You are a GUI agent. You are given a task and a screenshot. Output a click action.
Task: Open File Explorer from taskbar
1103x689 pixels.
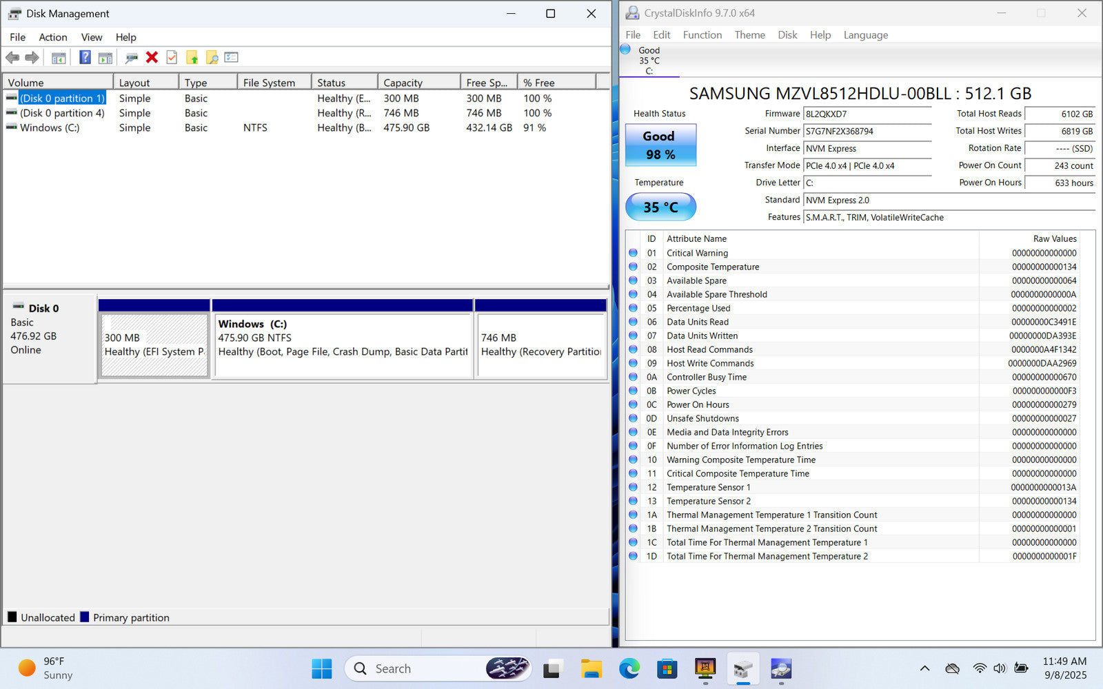pyautogui.click(x=591, y=668)
